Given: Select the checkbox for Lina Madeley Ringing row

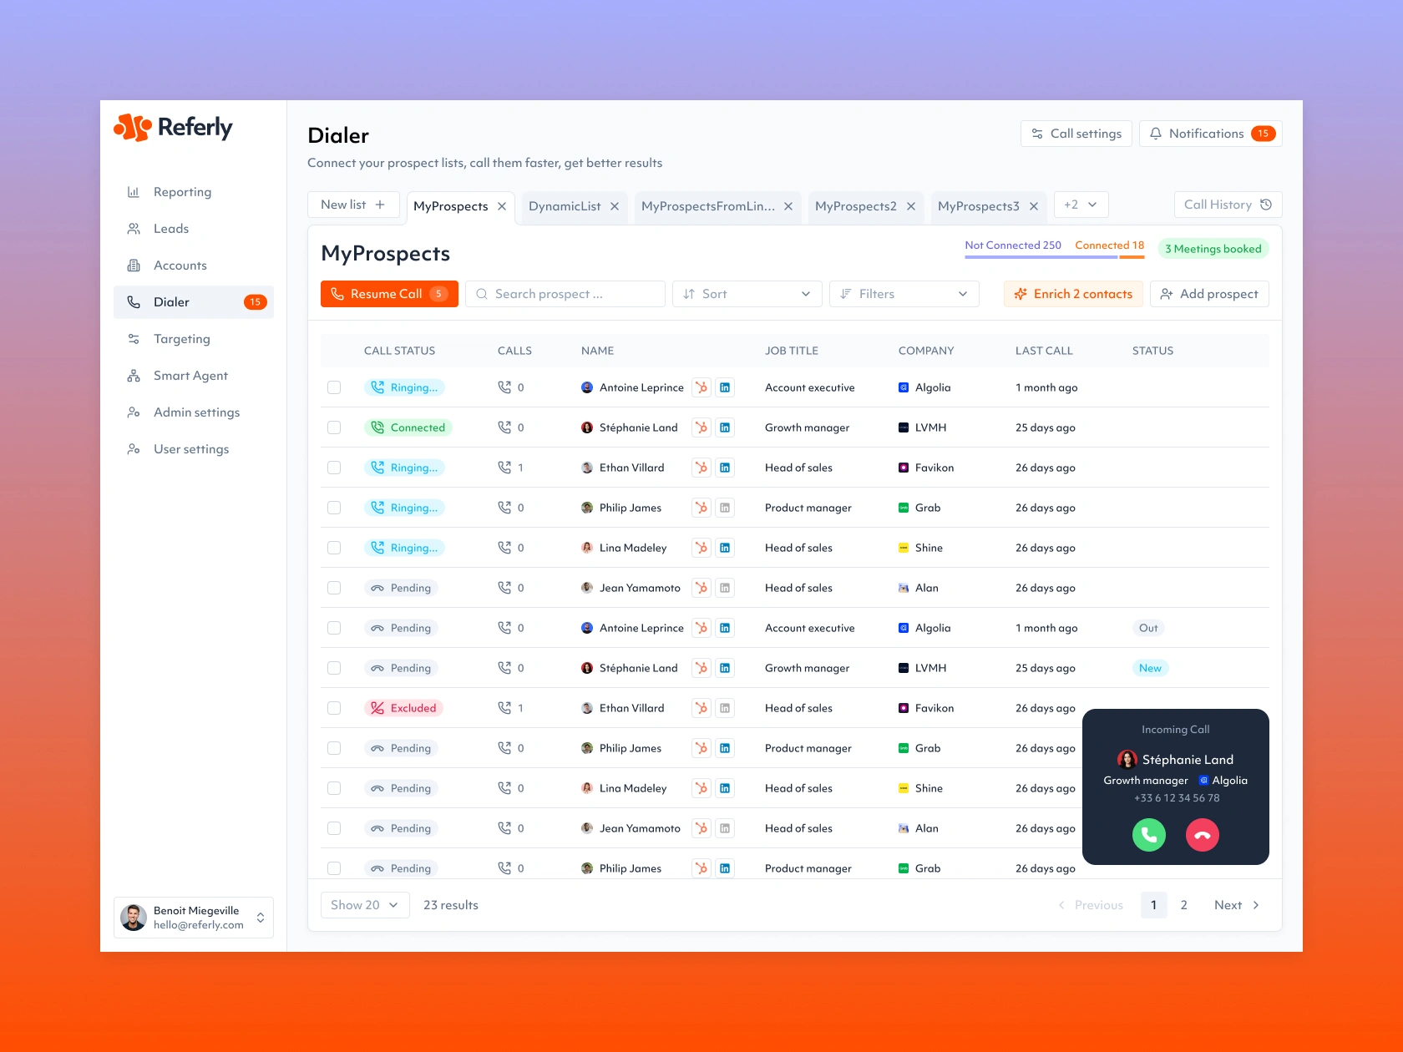Looking at the screenshot, I should pyautogui.click(x=334, y=548).
